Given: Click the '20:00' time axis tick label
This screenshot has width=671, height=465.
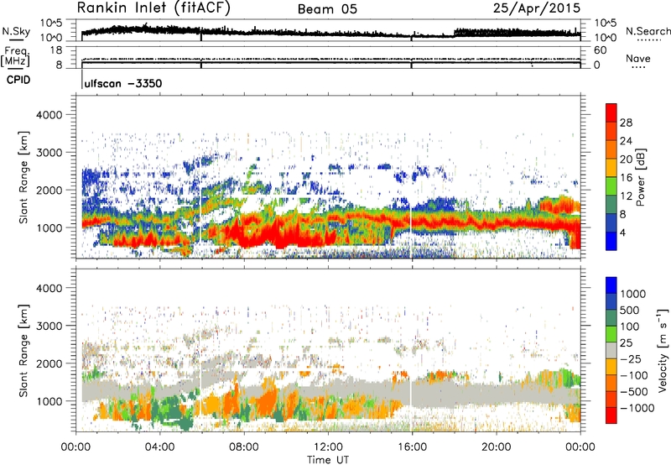Looking at the screenshot, I should (x=496, y=447).
